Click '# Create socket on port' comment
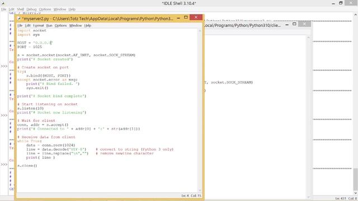Viewport: 358px width, 201px height. click(43, 68)
